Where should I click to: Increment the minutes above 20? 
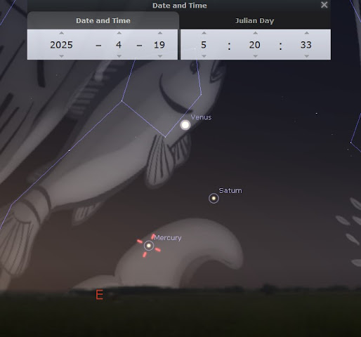point(255,33)
